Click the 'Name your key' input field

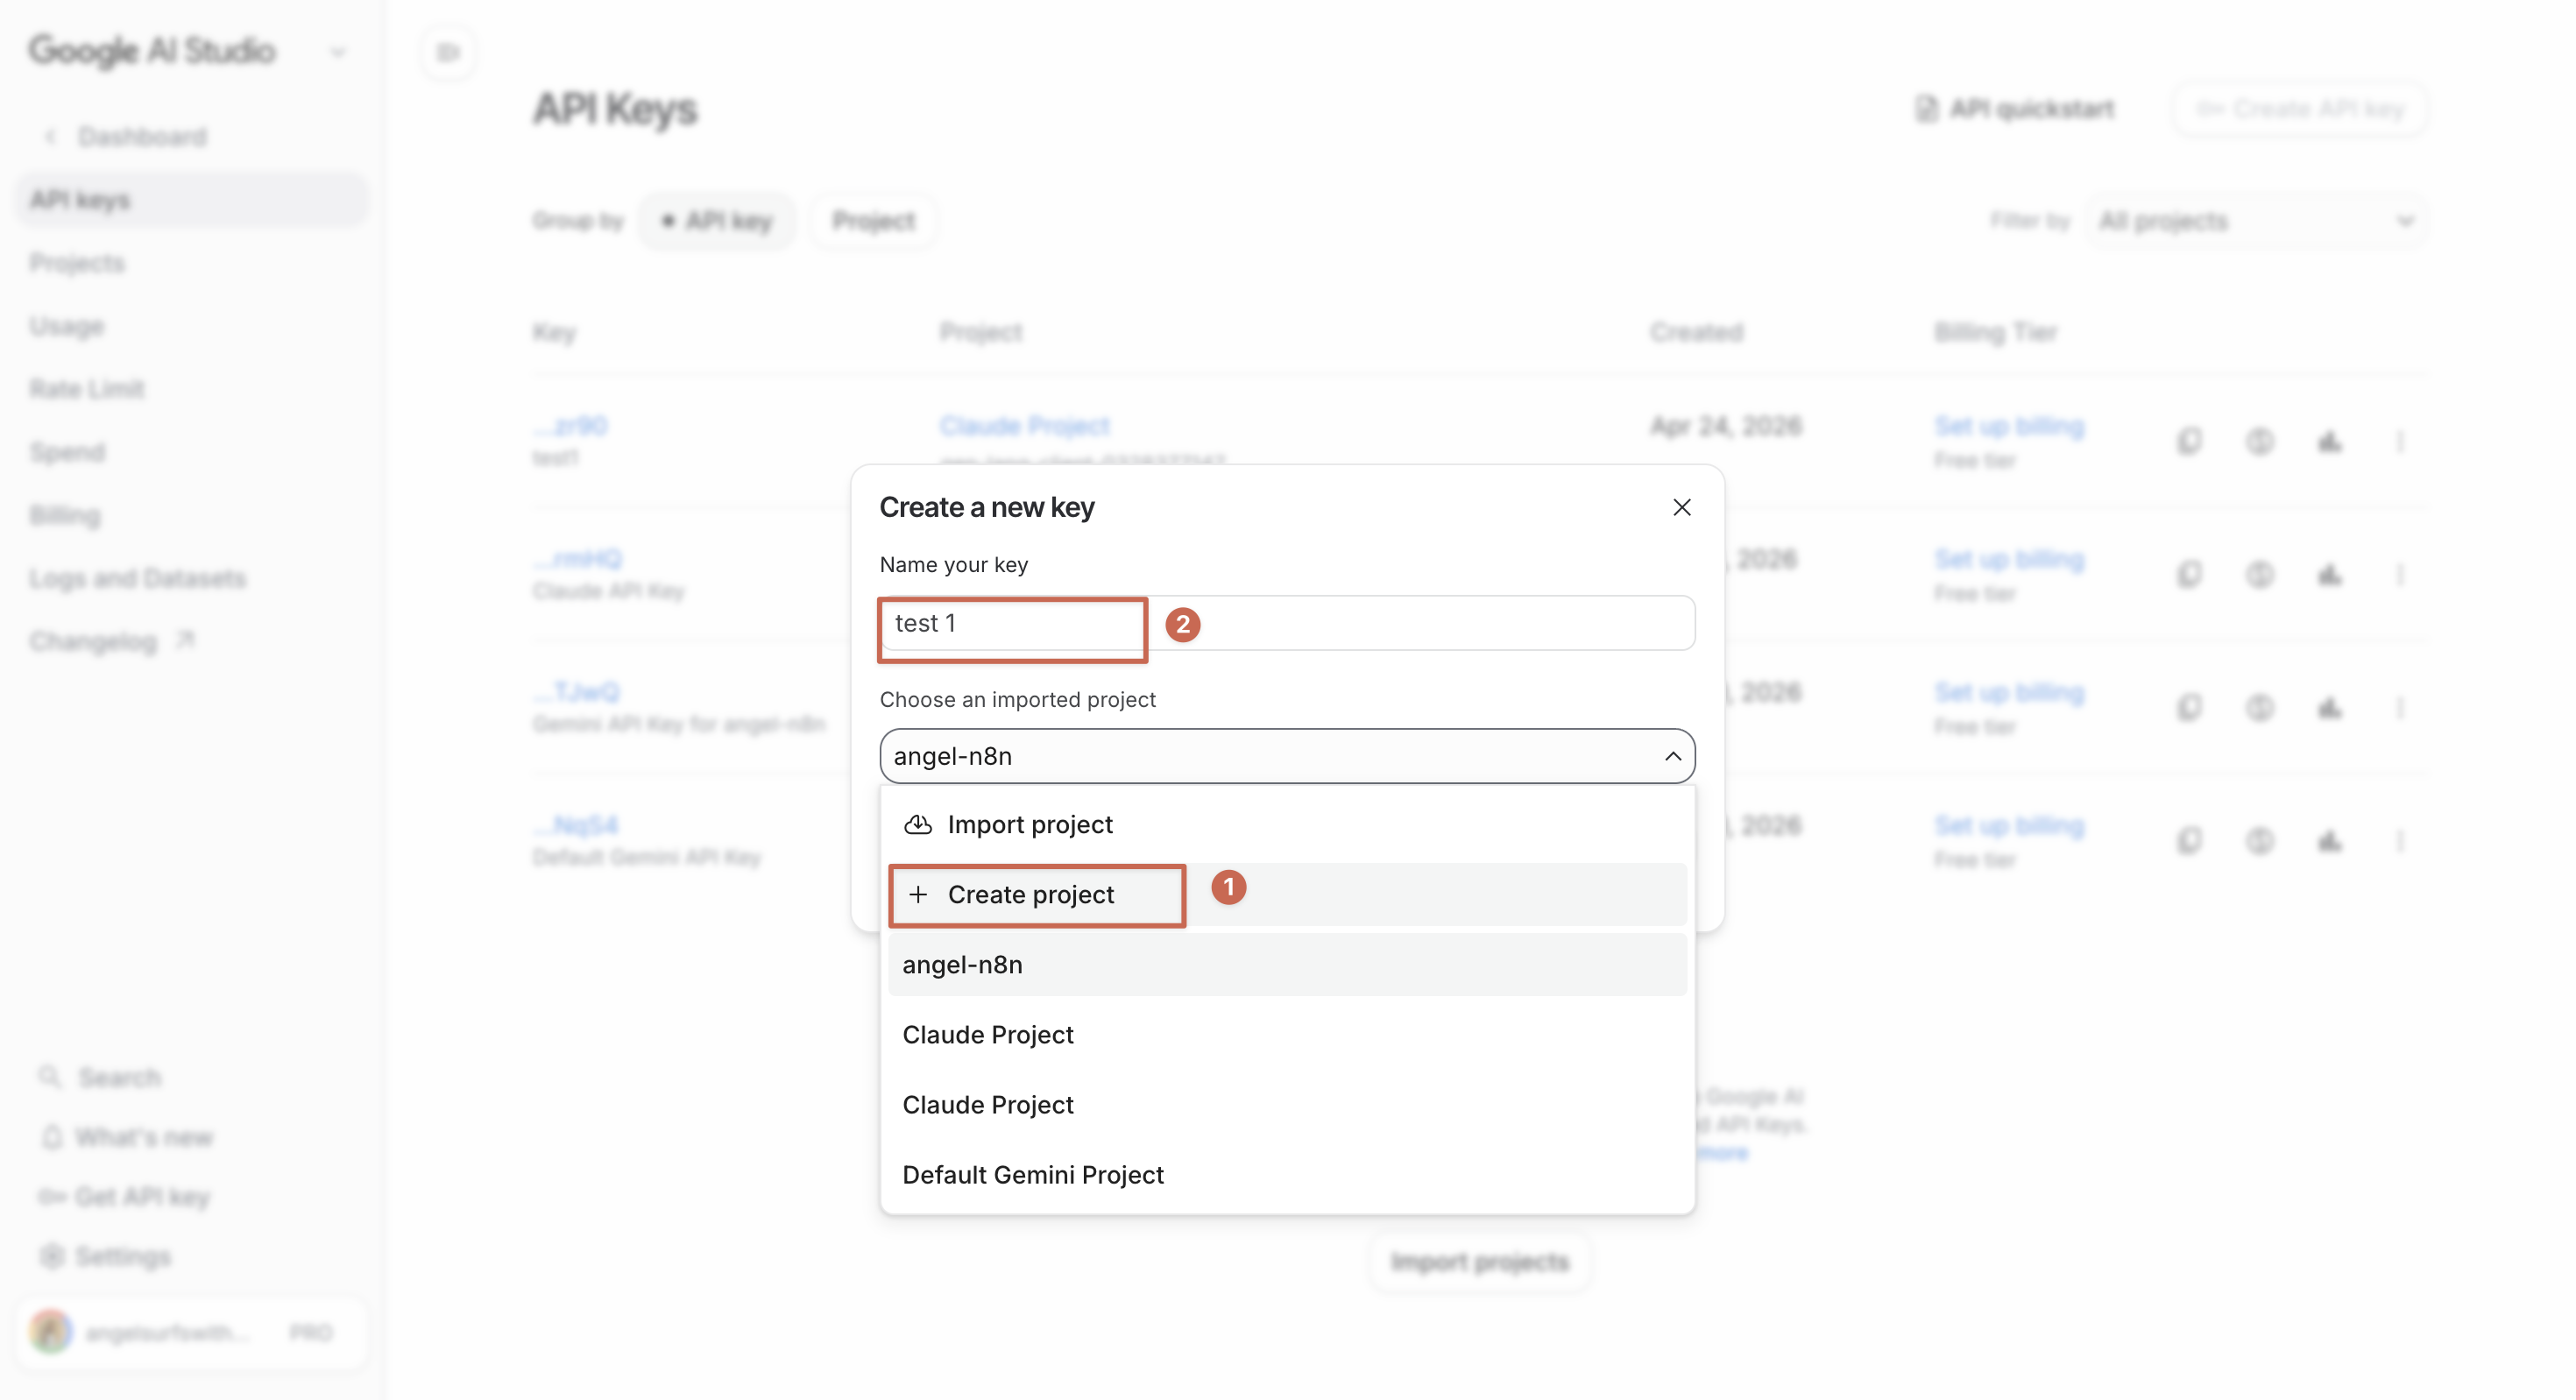pos(1287,623)
